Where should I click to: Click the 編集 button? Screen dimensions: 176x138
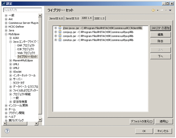(x=160, y=34)
